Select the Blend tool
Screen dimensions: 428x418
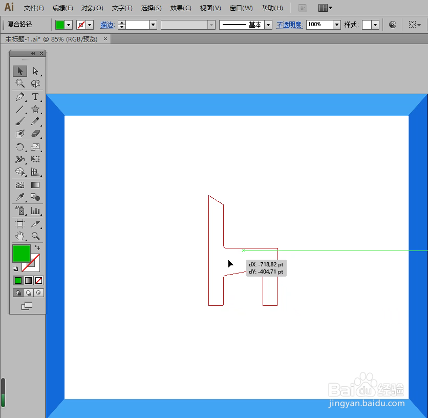[x=35, y=197]
